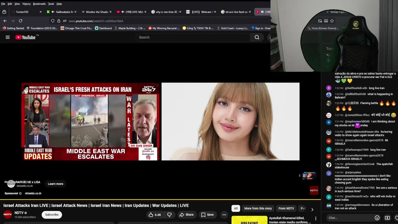Open the Edit menu
The image size is (398, 224).
pyautogui.click(x=10, y=4)
